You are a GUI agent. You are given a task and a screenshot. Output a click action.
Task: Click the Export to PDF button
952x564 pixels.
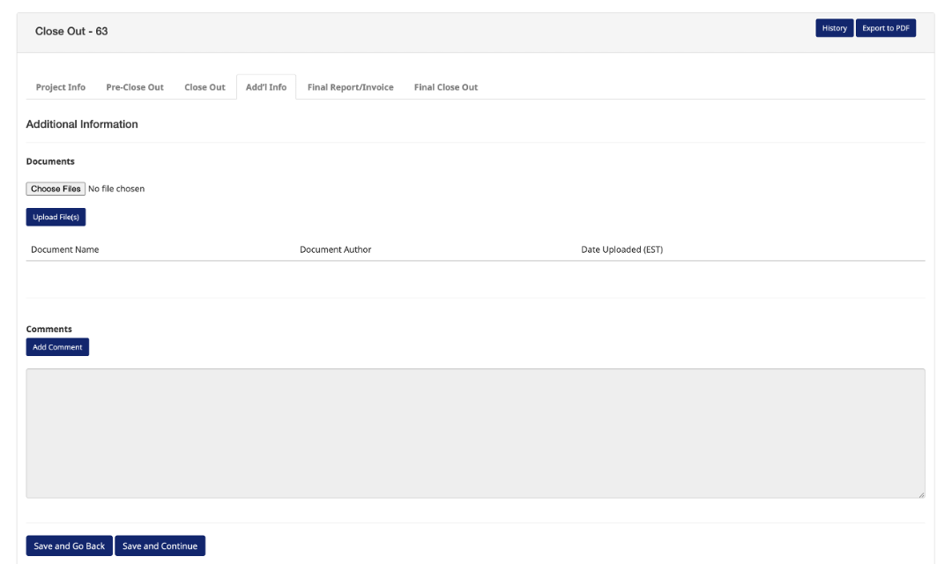885,28
